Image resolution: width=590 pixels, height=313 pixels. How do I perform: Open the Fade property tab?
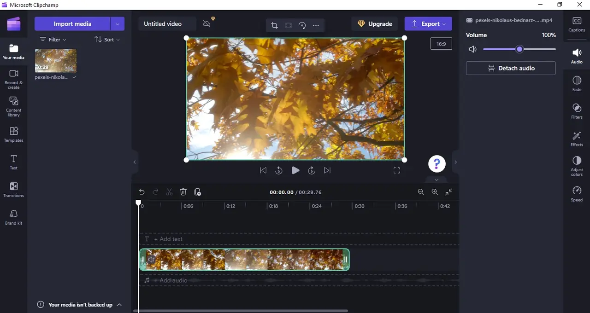click(x=577, y=84)
